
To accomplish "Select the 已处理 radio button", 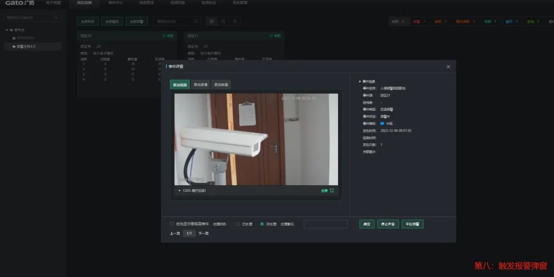I will click(238, 224).
